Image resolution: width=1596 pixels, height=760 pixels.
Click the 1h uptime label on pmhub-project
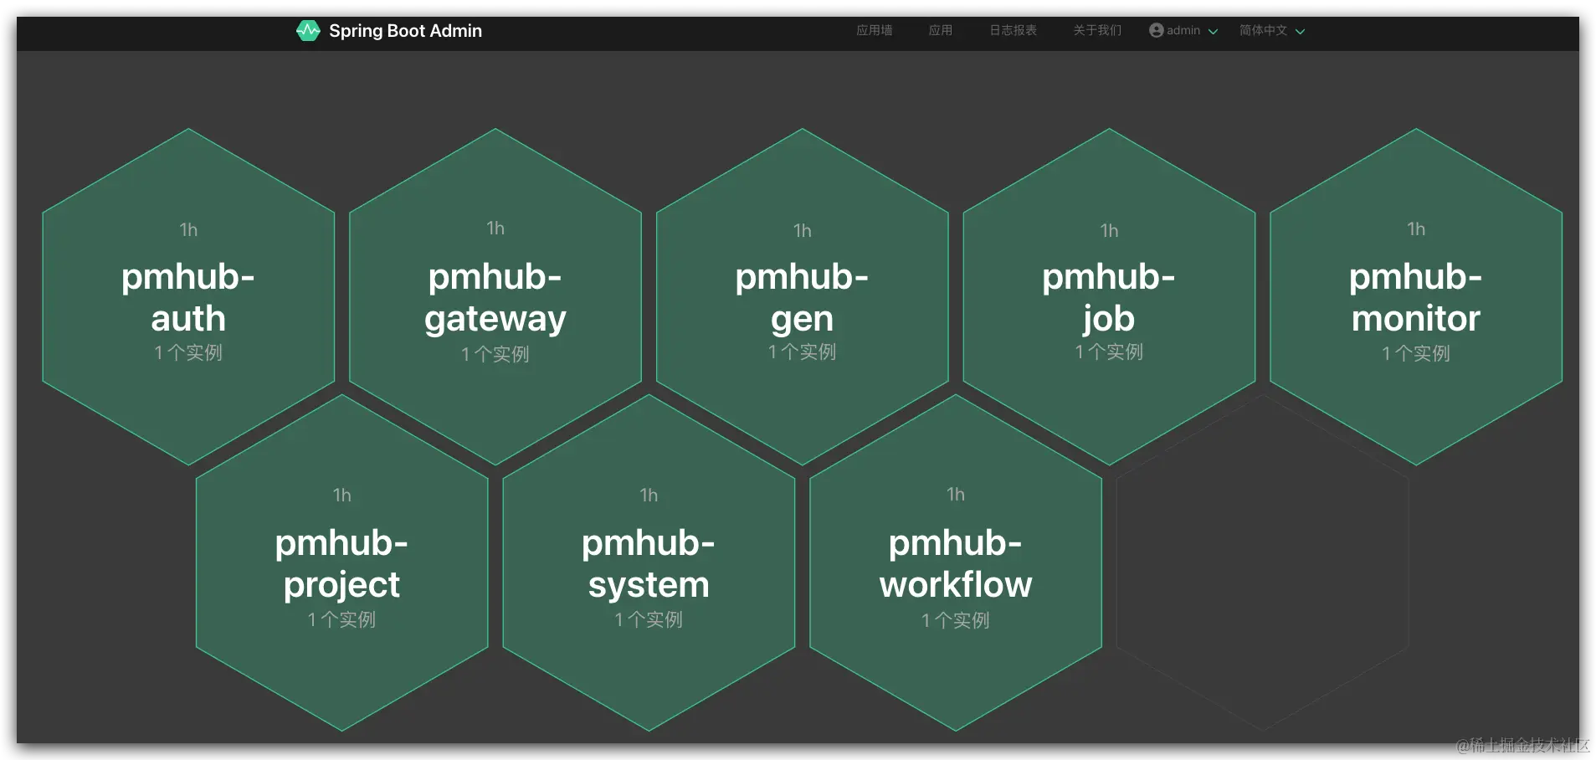[341, 495]
